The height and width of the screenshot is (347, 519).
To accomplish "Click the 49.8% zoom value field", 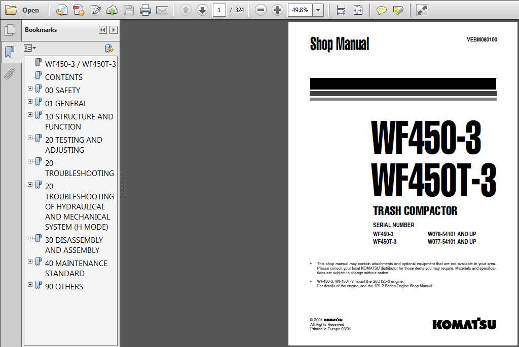I will pos(300,10).
